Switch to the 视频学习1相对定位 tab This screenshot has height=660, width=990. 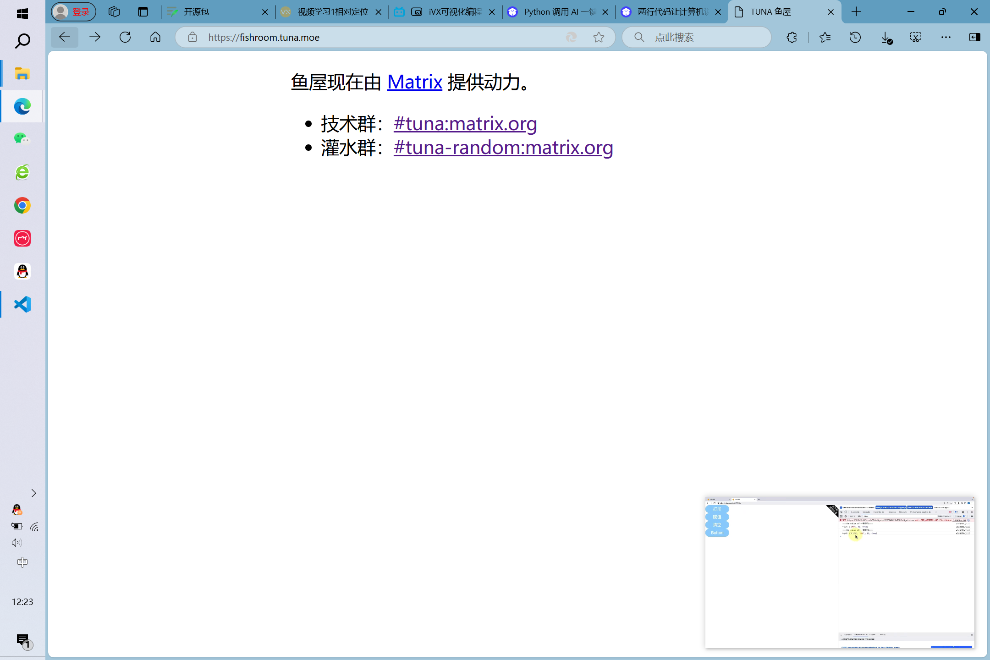pos(331,12)
